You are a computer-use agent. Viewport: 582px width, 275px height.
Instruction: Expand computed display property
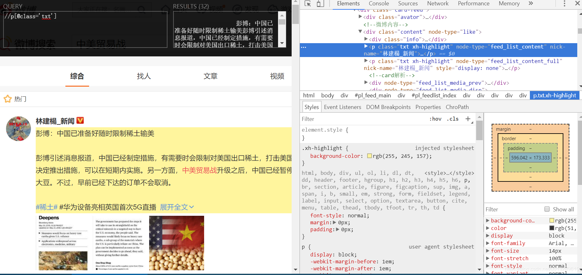point(488,236)
